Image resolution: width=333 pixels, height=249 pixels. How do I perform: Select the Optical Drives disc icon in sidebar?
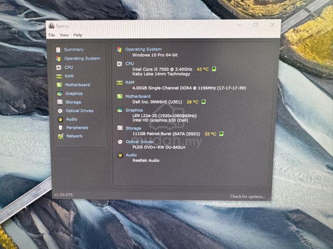coord(60,111)
